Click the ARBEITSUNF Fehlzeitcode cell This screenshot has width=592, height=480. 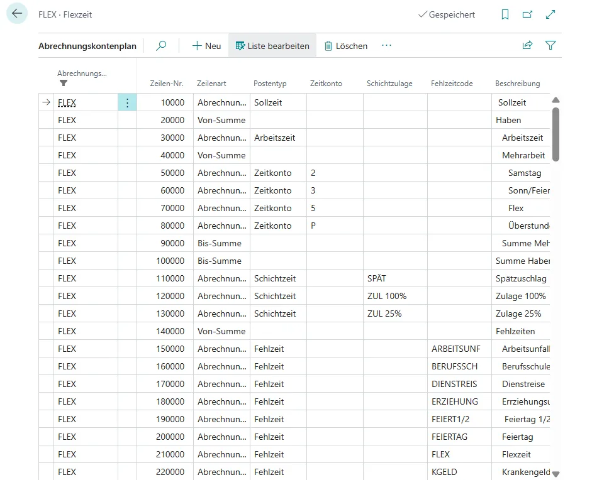click(459, 349)
